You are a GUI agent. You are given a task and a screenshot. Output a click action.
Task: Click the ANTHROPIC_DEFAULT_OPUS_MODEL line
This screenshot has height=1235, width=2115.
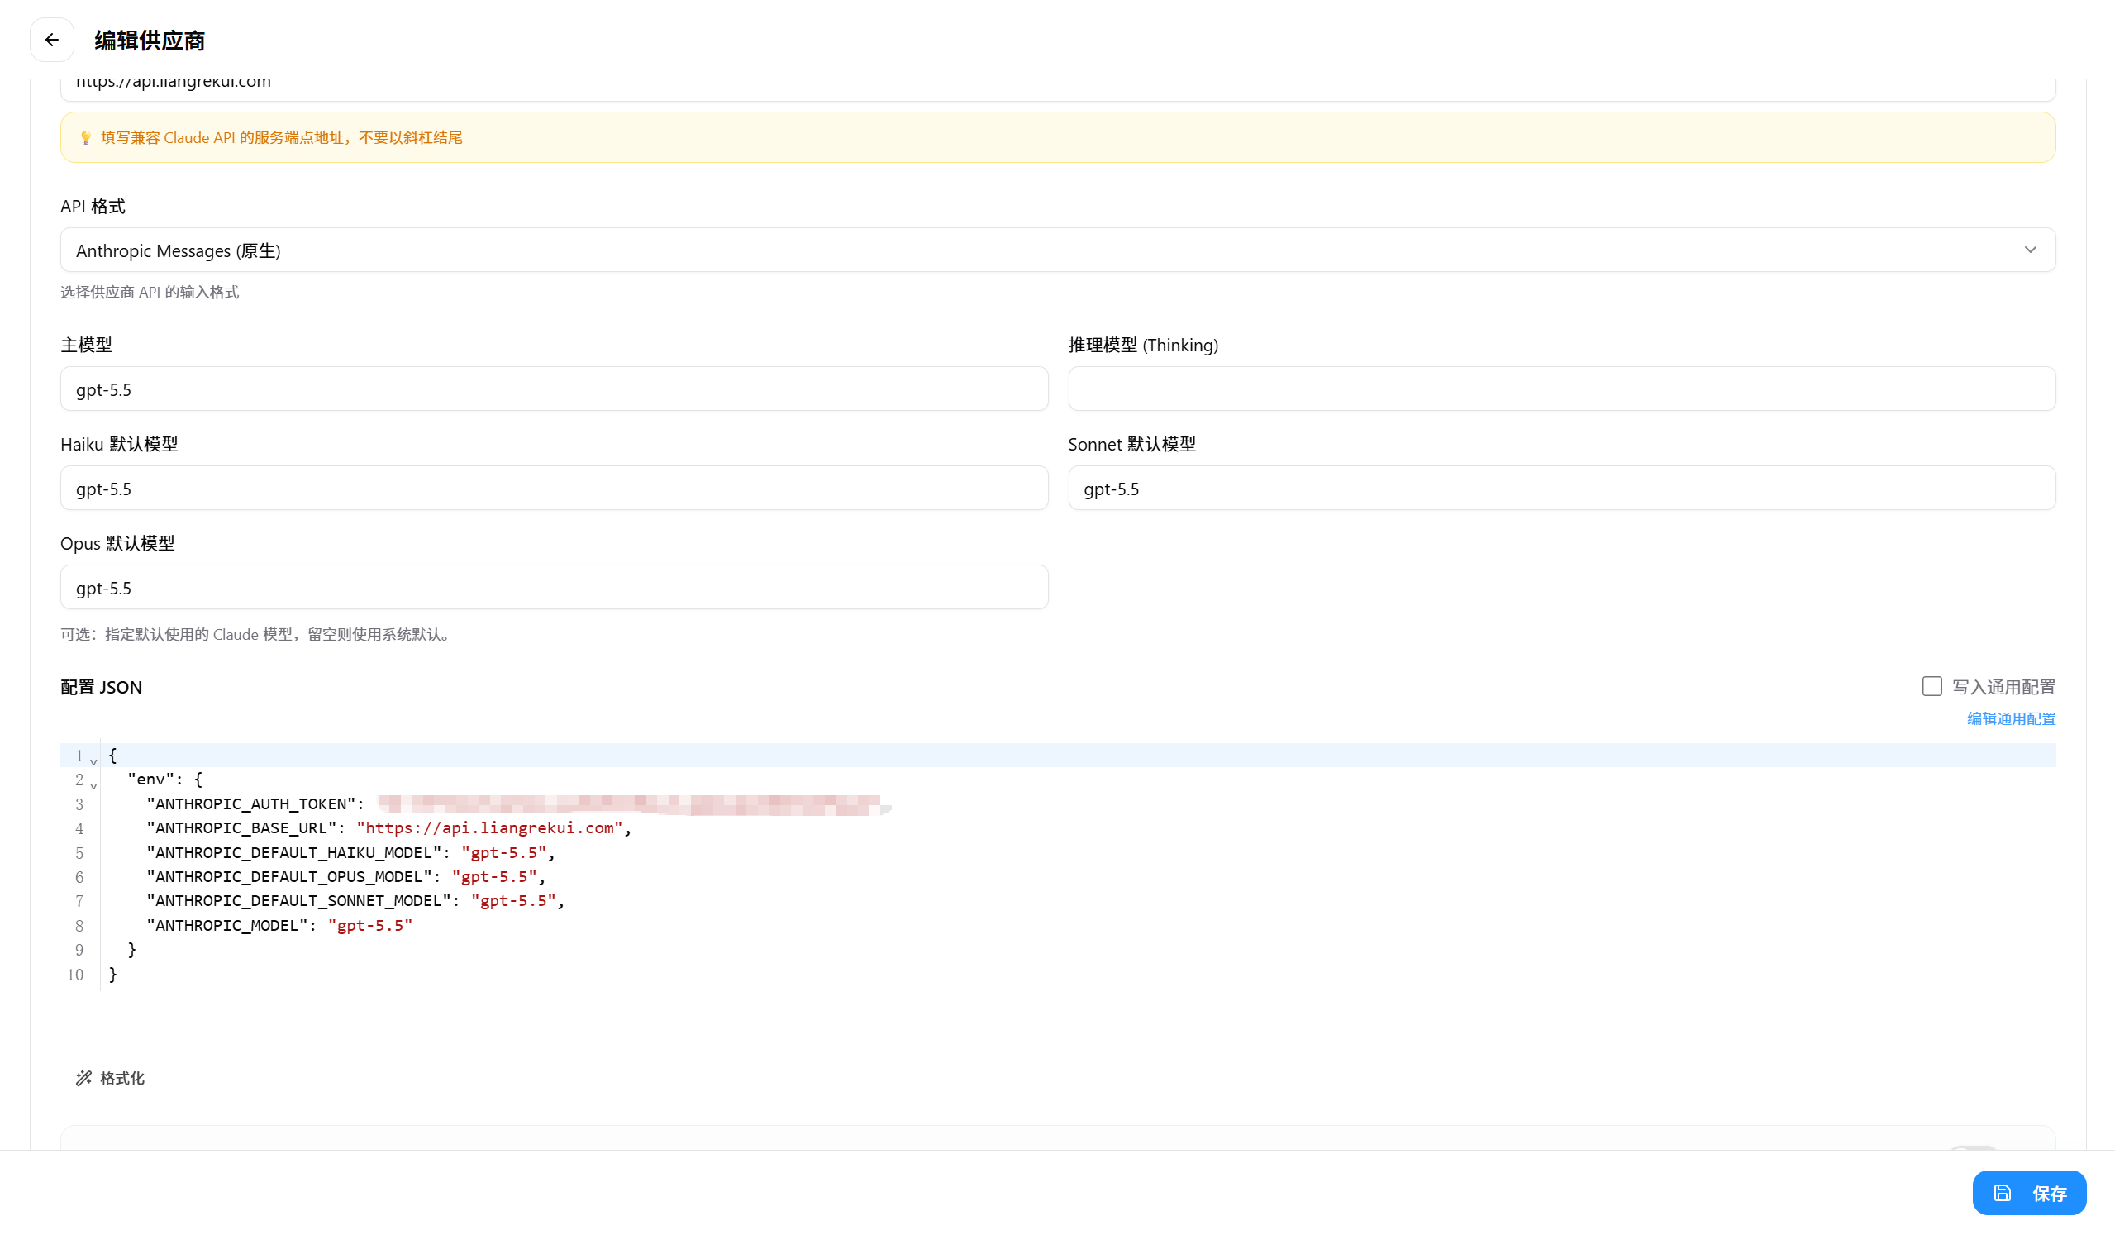click(x=345, y=876)
